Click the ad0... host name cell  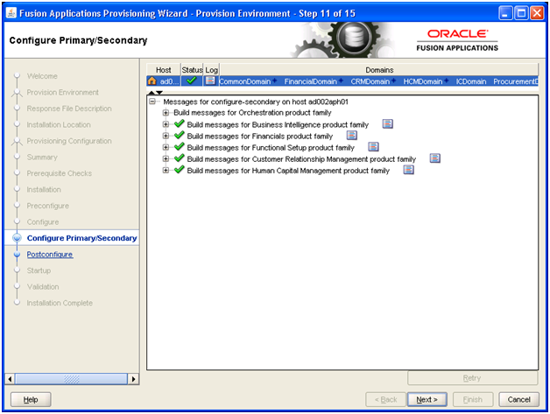click(x=167, y=81)
